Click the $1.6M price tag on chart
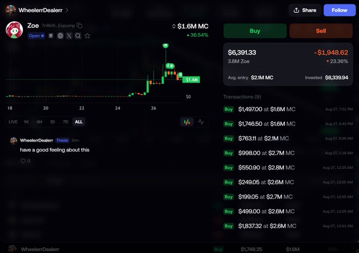The height and width of the screenshot is (253, 359). (191, 80)
